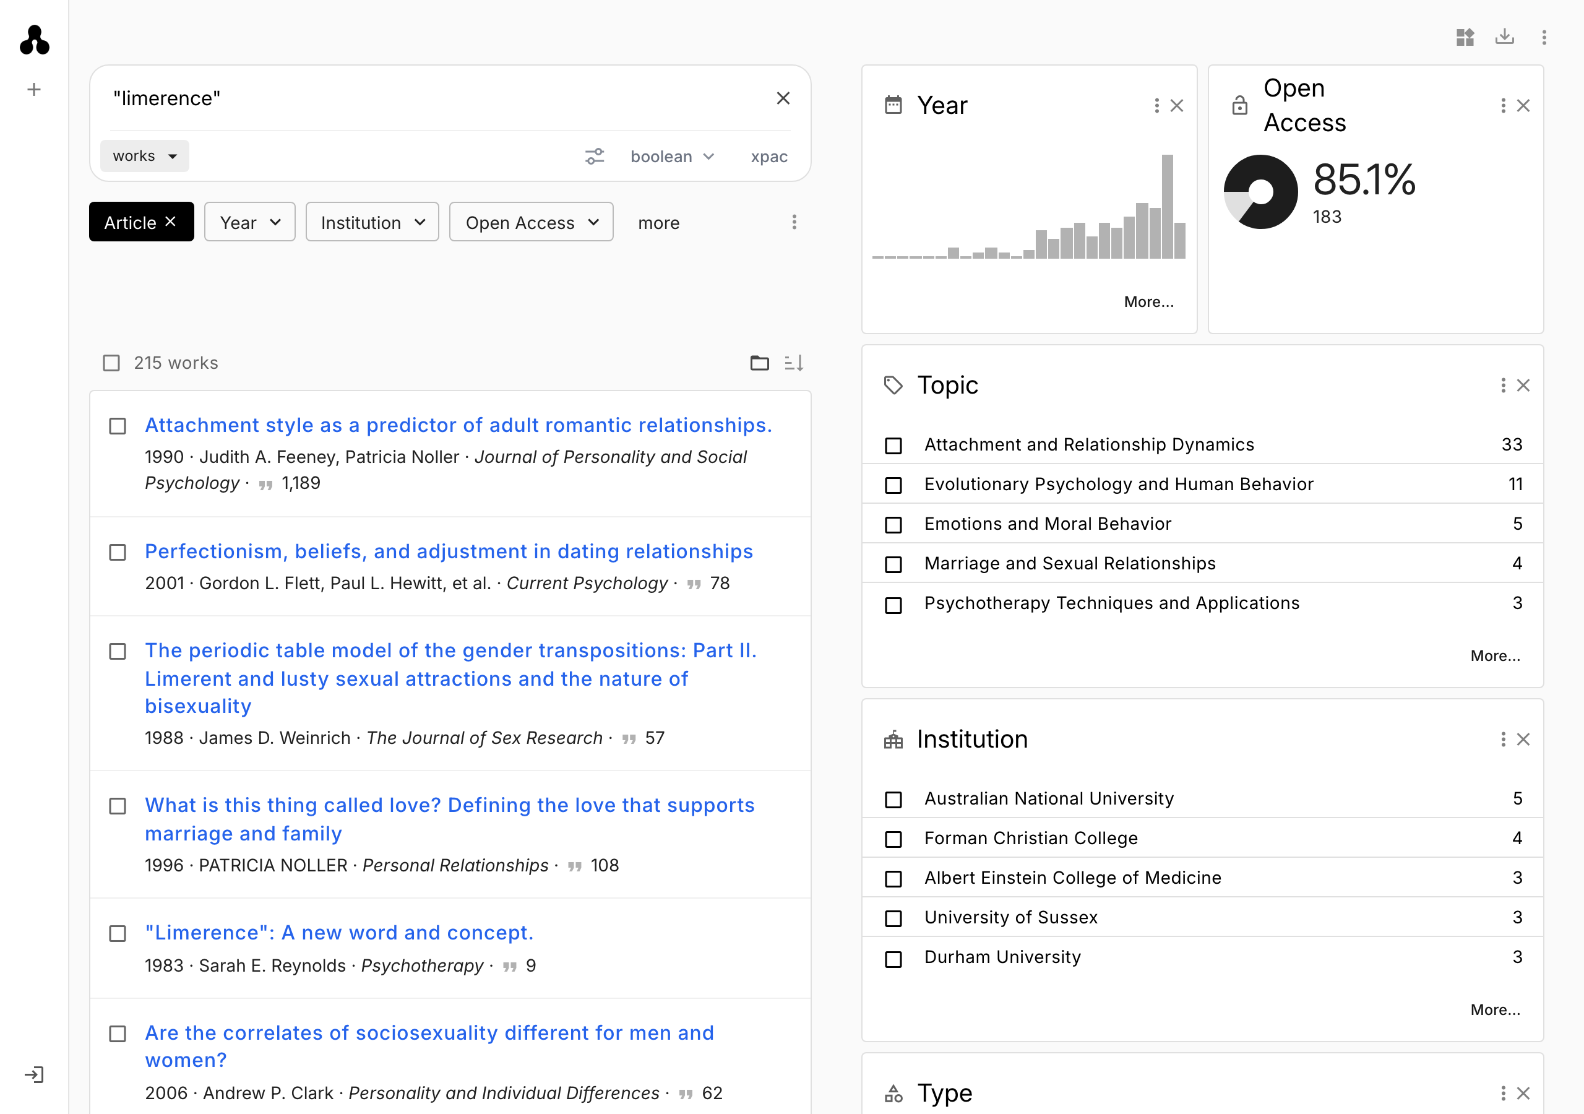Screen dimensions: 1584x1114
Task: Close the Year panel
Action: [x=1177, y=106]
